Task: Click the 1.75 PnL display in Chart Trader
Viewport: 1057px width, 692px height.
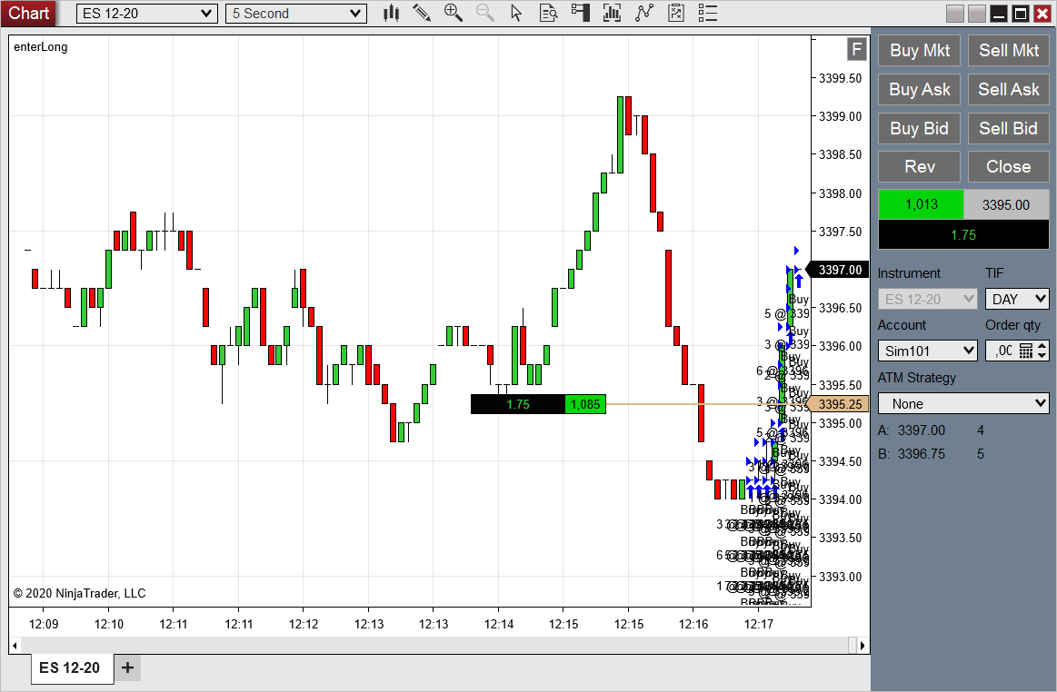Action: (x=963, y=235)
